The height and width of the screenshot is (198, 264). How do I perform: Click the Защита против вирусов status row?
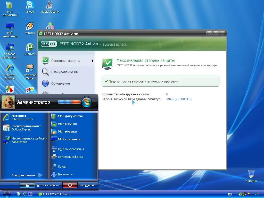[x=160, y=81]
